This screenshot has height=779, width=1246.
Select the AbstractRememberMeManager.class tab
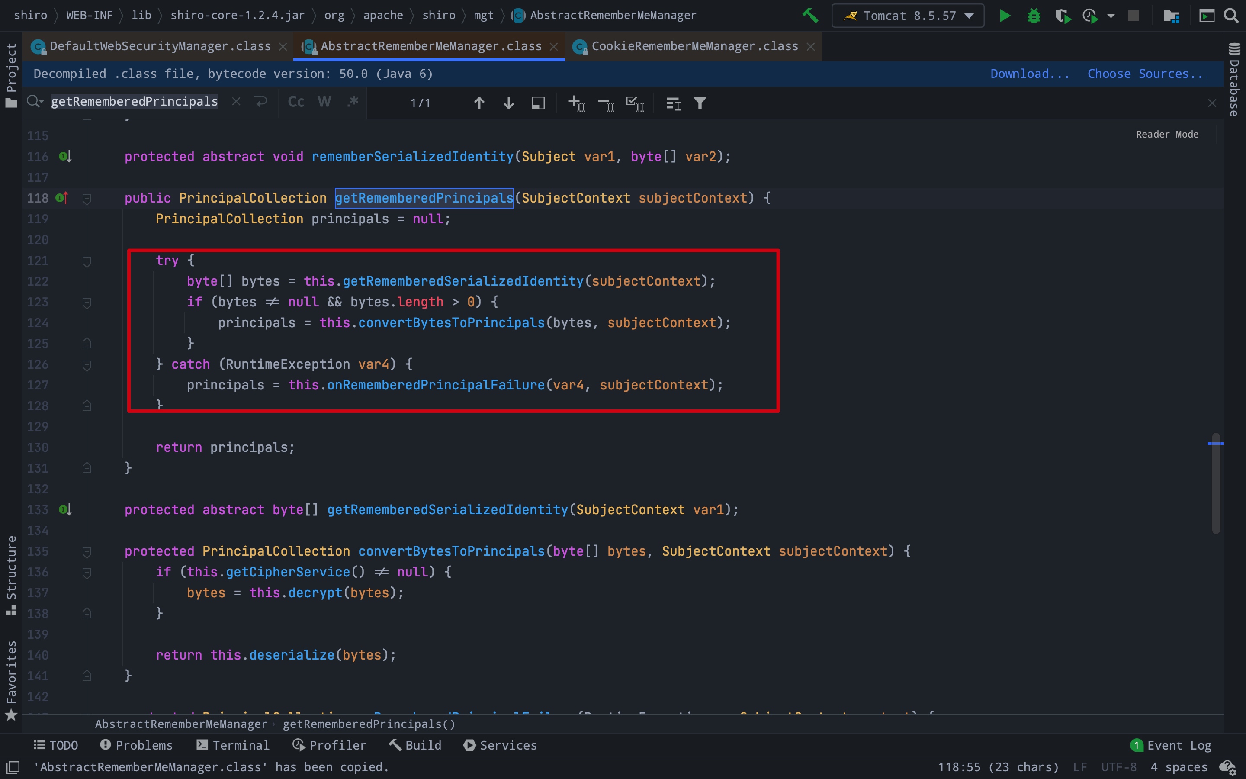point(431,46)
